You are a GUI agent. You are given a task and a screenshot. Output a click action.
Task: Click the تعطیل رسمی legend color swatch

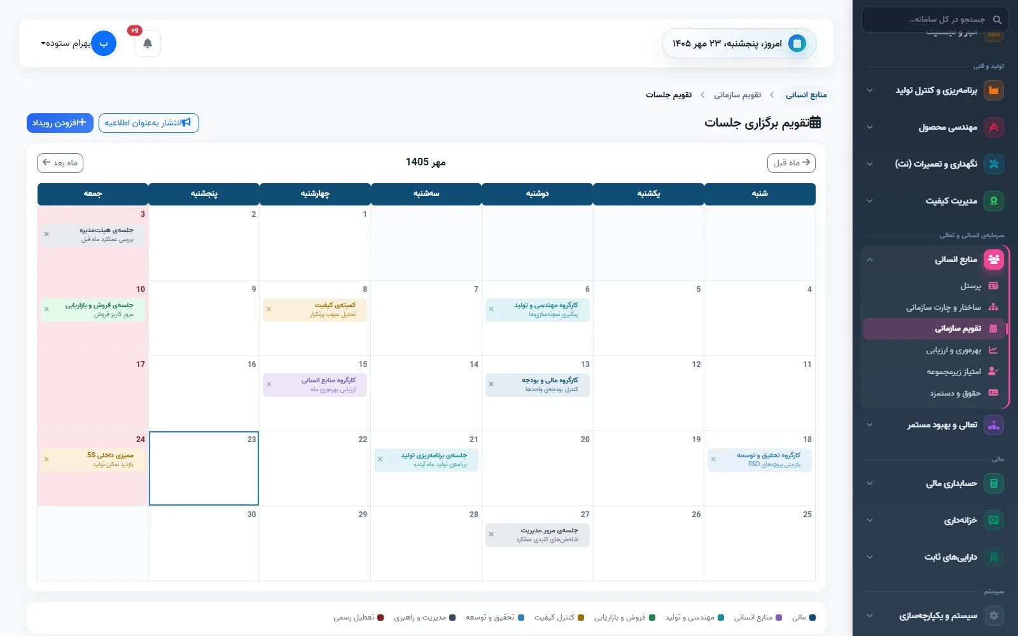380,618
